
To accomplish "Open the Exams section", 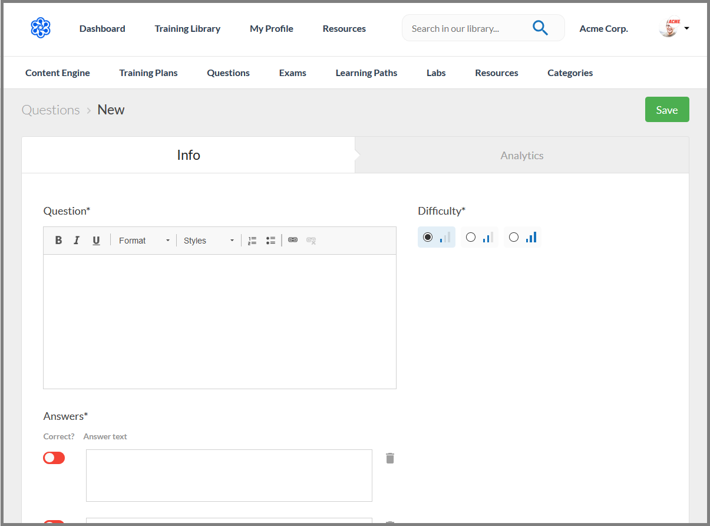I will point(293,73).
